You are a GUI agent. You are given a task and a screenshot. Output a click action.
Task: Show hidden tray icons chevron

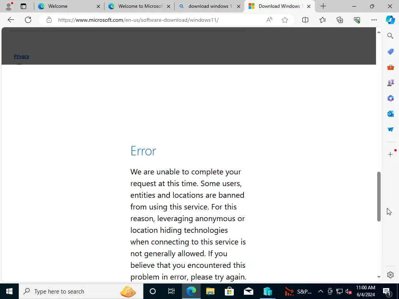[x=321, y=291]
